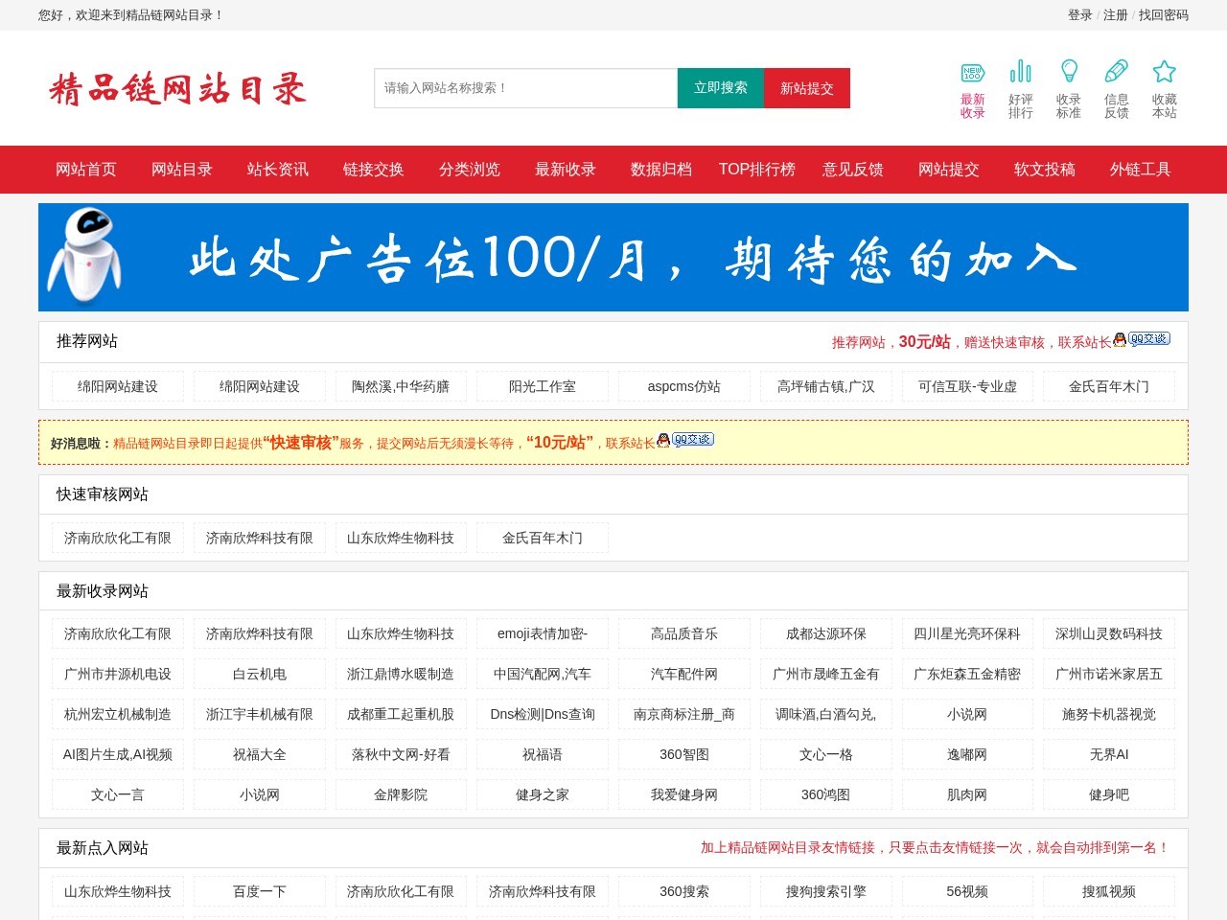Open 百度一下 in 最新点入网站

click(x=260, y=891)
